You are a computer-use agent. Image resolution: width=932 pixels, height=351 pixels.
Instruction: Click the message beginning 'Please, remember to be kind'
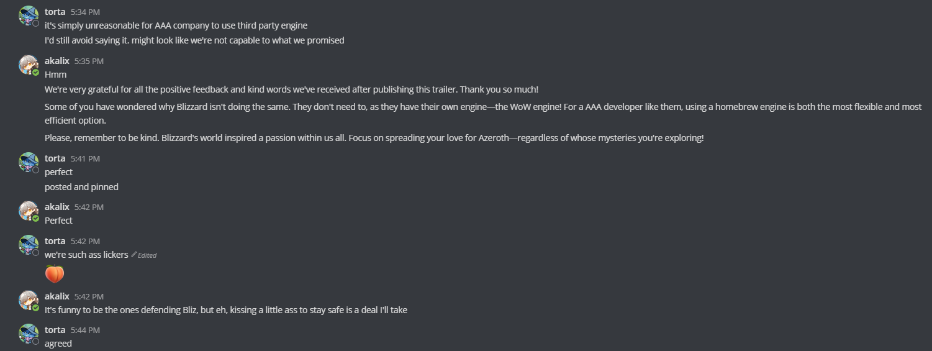coord(374,138)
